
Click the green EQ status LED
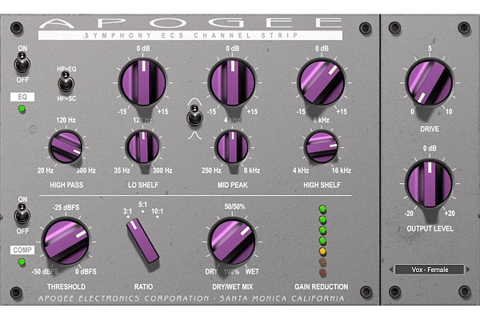coord(22,109)
